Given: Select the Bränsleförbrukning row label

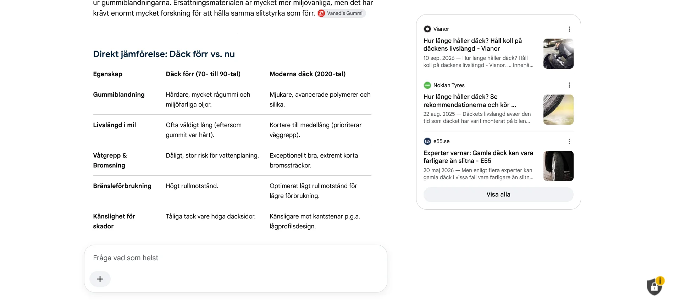Looking at the screenshot, I should click(122, 186).
